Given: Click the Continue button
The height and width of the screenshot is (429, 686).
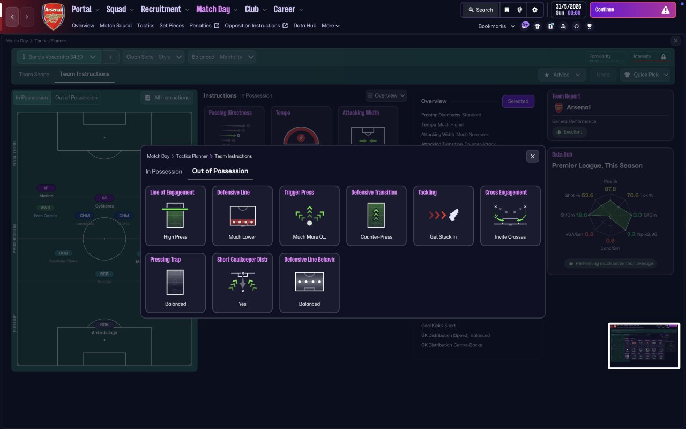Looking at the screenshot, I should point(632,10).
